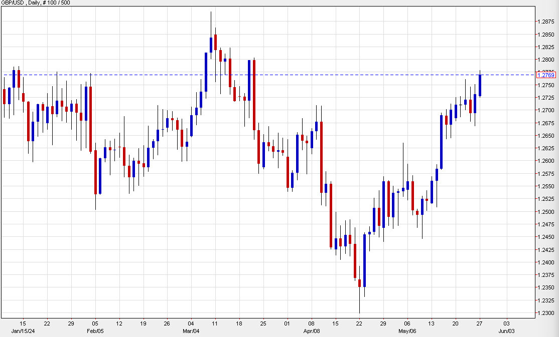The image size is (559, 337).
Task: Click the Apr/08 label on time axis
Action: [313, 331]
